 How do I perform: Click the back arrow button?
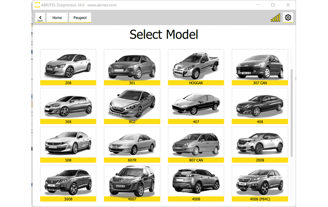point(40,18)
